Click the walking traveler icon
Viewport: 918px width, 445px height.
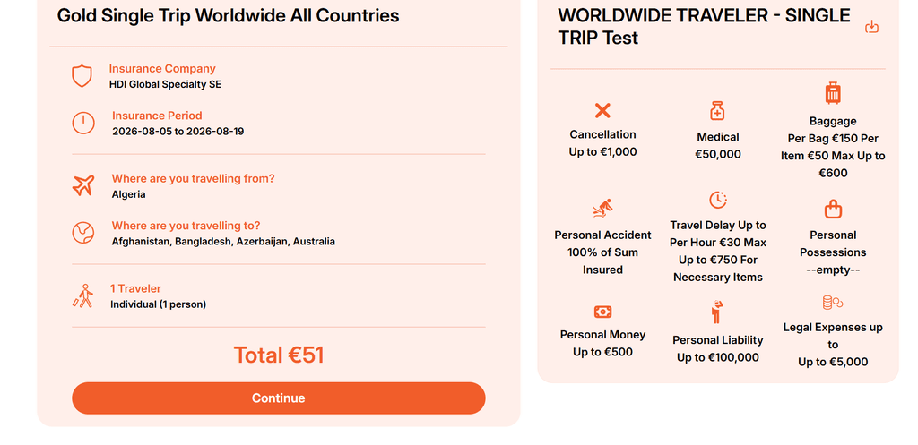point(83,296)
